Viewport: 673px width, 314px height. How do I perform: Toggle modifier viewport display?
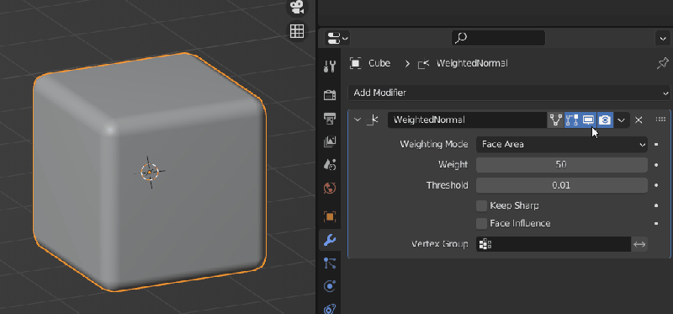pyautogui.click(x=588, y=120)
